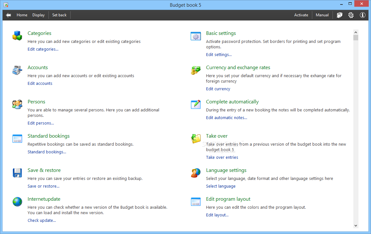Click the Take over heading
Screen dimensions: 371x234
point(217,136)
